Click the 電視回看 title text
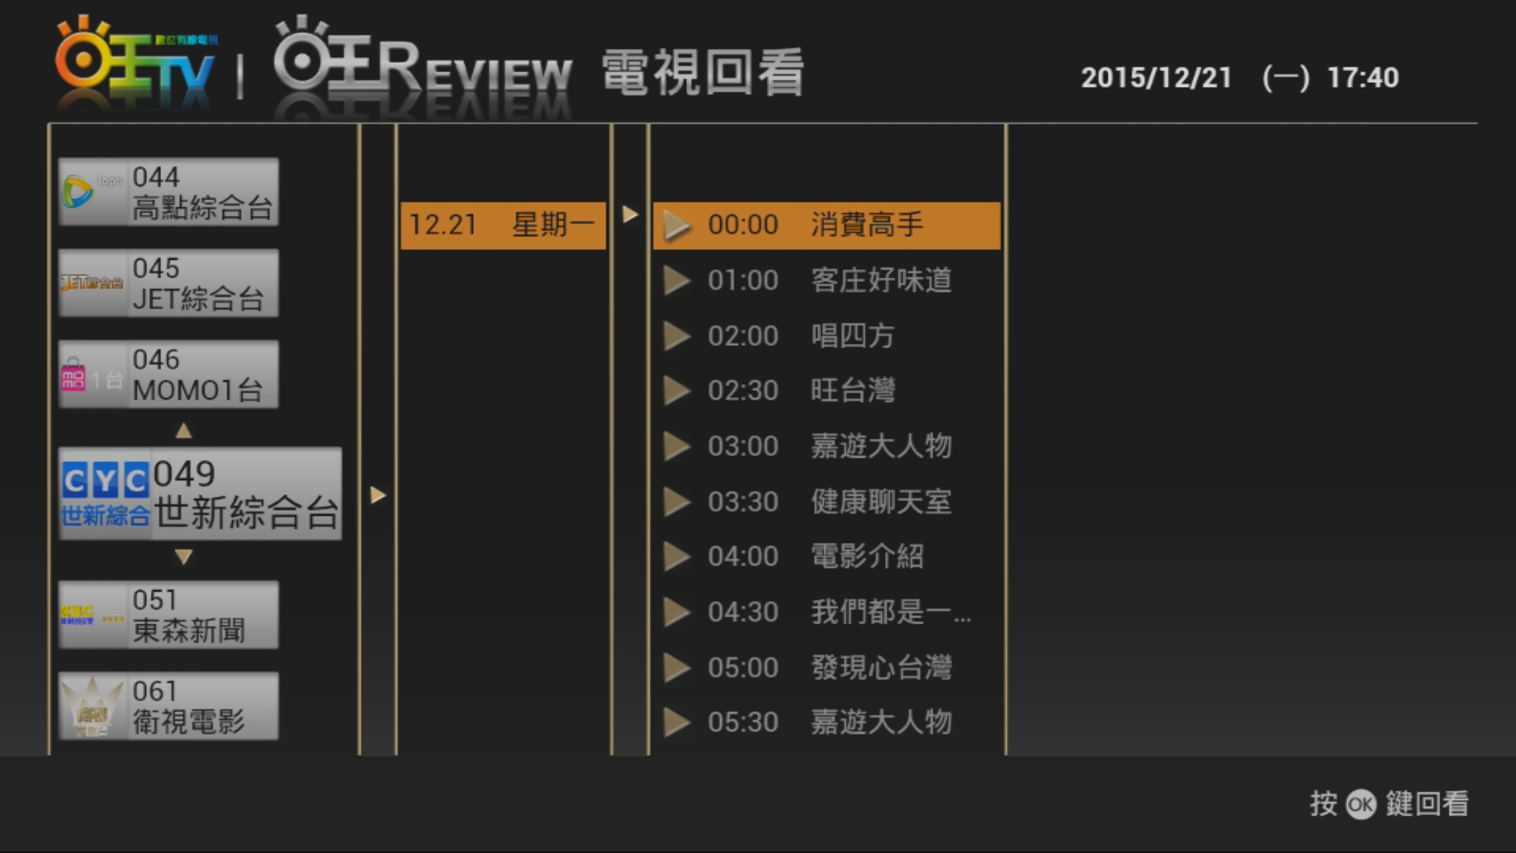This screenshot has height=853, width=1516. (702, 72)
